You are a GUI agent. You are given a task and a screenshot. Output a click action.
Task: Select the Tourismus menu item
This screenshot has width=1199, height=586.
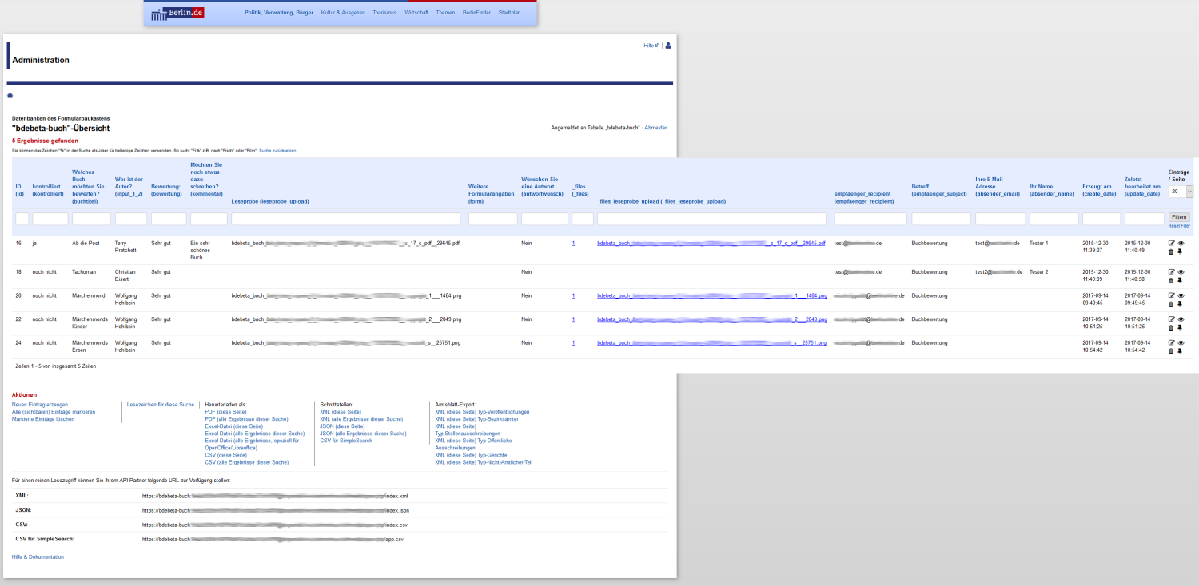384,13
